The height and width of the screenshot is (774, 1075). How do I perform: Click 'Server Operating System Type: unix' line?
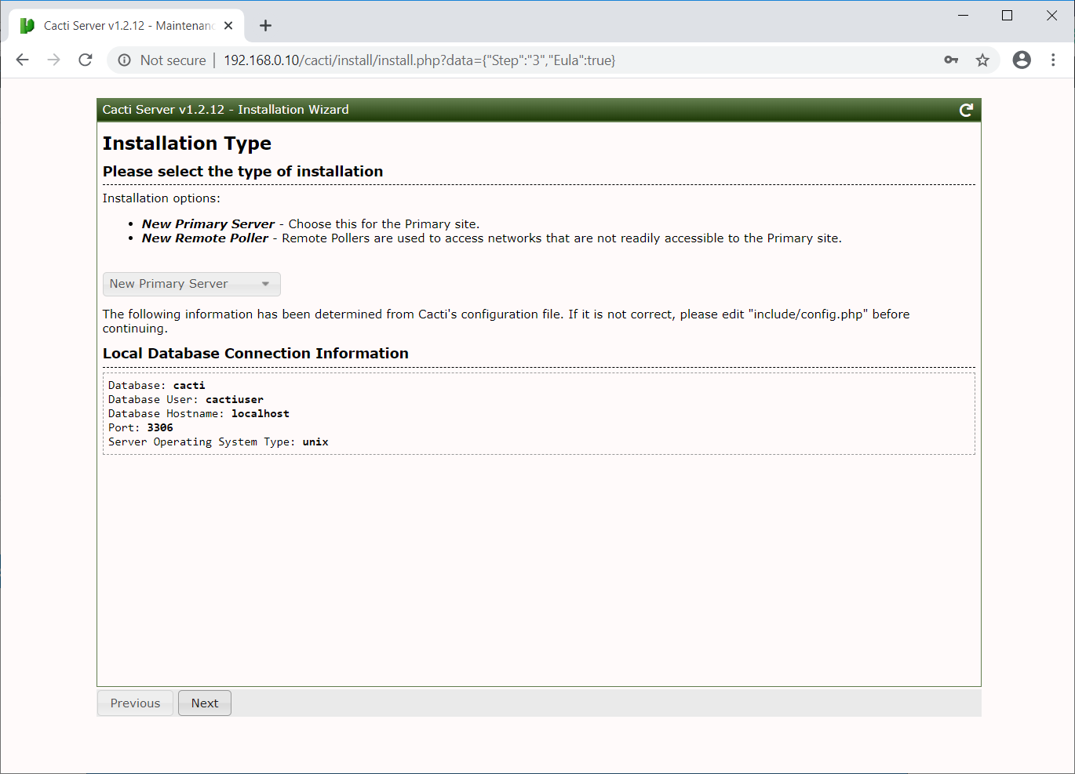click(x=218, y=442)
